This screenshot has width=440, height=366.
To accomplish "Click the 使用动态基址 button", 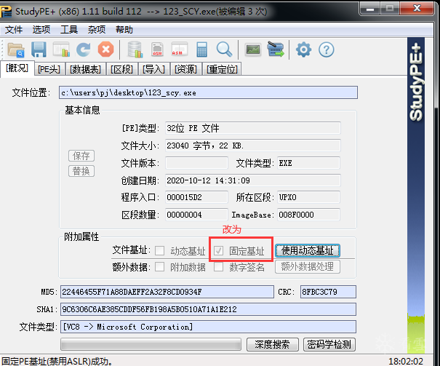I will pyautogui.click(x=308, y=250).
